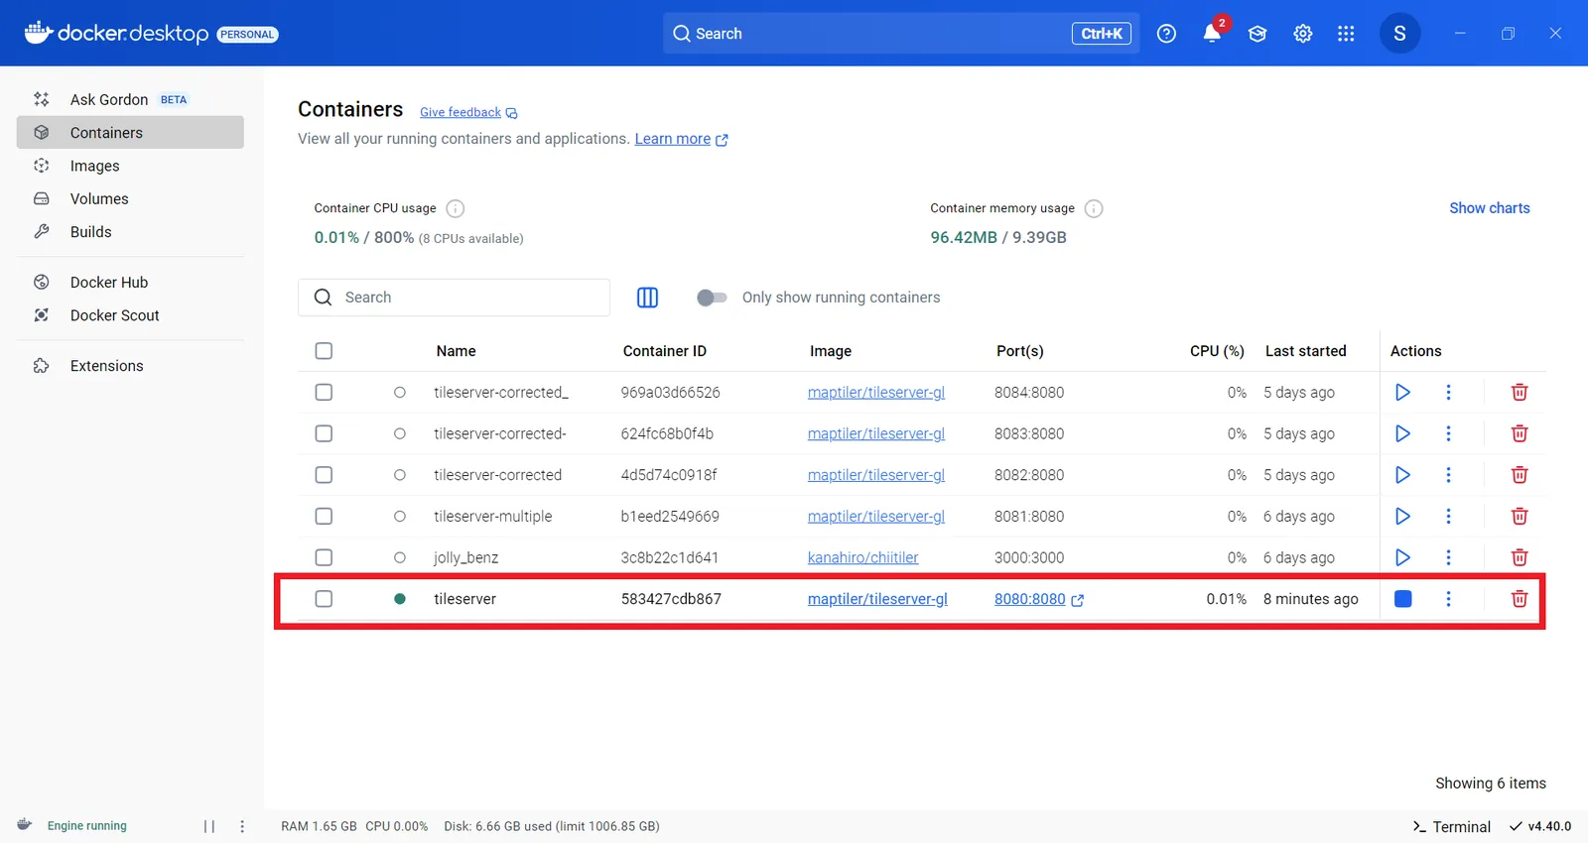The height and width of the screenshot is (843, 1588).
Task: Click Show charts
Action: pyautogui.click(x=1489, y=208)
